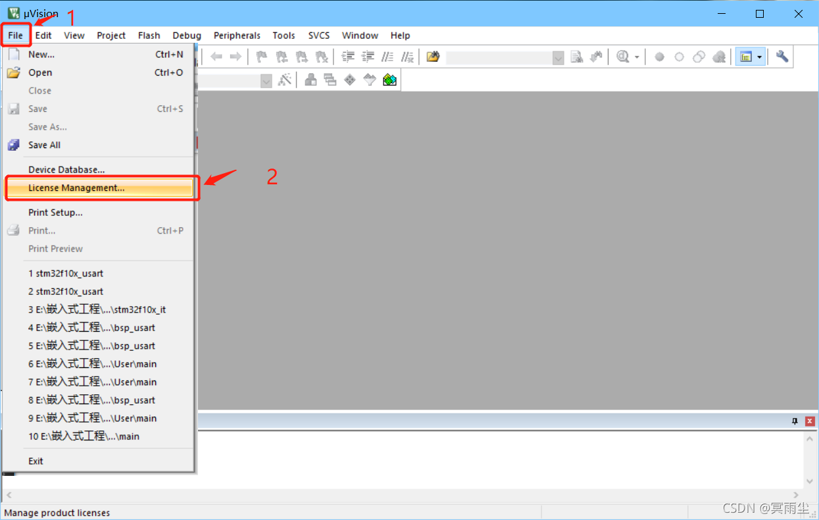Select License Management... menu entry
The image size is (819, 520).
point(98,188)
